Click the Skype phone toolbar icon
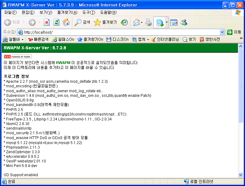Viewport: 245px width, 186px height. (159, 22)
